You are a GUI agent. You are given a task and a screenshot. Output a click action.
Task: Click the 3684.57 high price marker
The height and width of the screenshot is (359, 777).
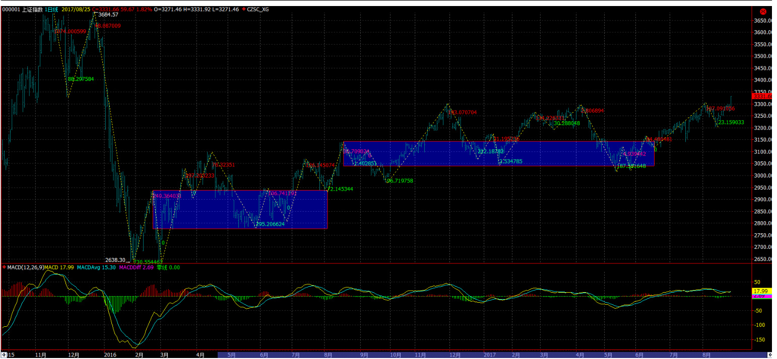(108, 15)
